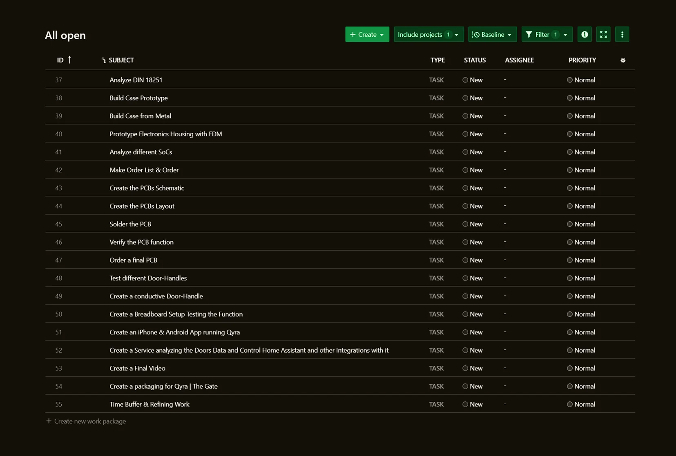Select Create a packaging for Qyra subject
The width and height of the screenshot is (676, 456).
point(163,386)
